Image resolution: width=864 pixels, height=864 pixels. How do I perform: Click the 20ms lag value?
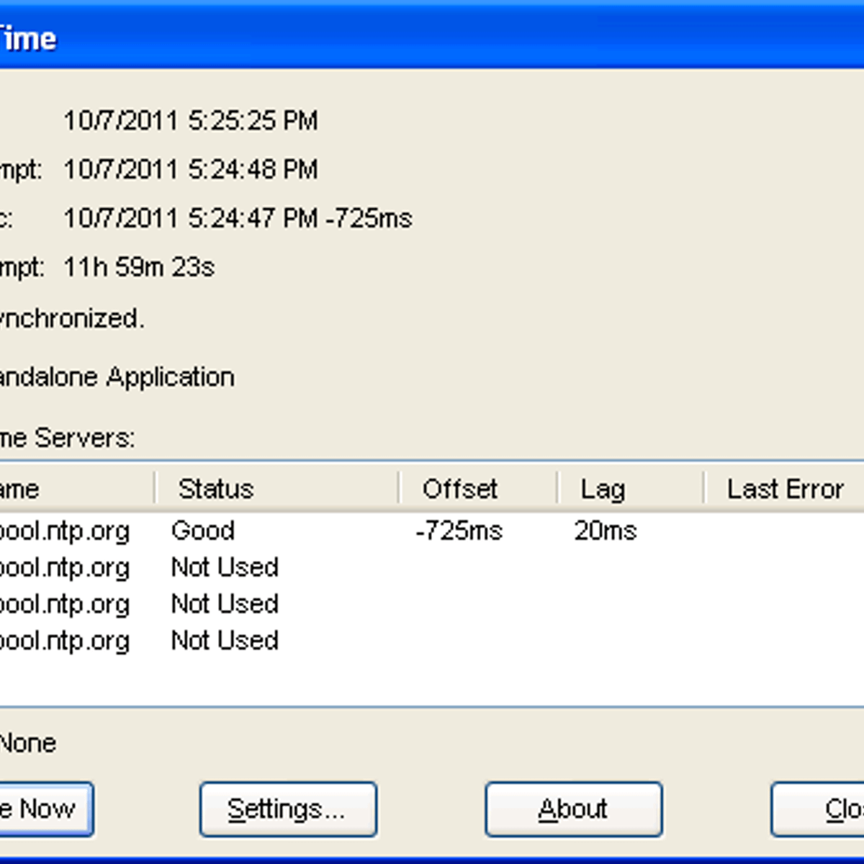[x=605, y=531]
